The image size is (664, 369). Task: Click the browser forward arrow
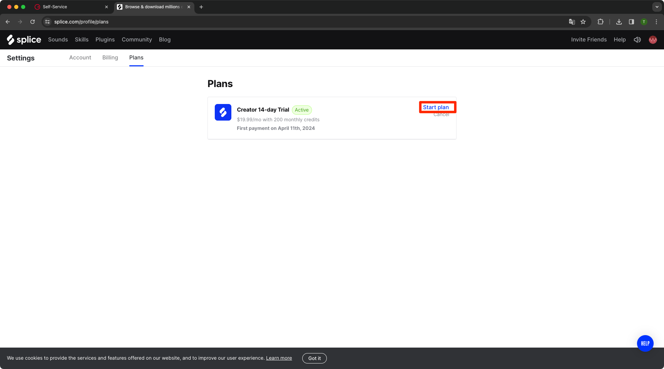pyautogui.click(x=20, y=22)
